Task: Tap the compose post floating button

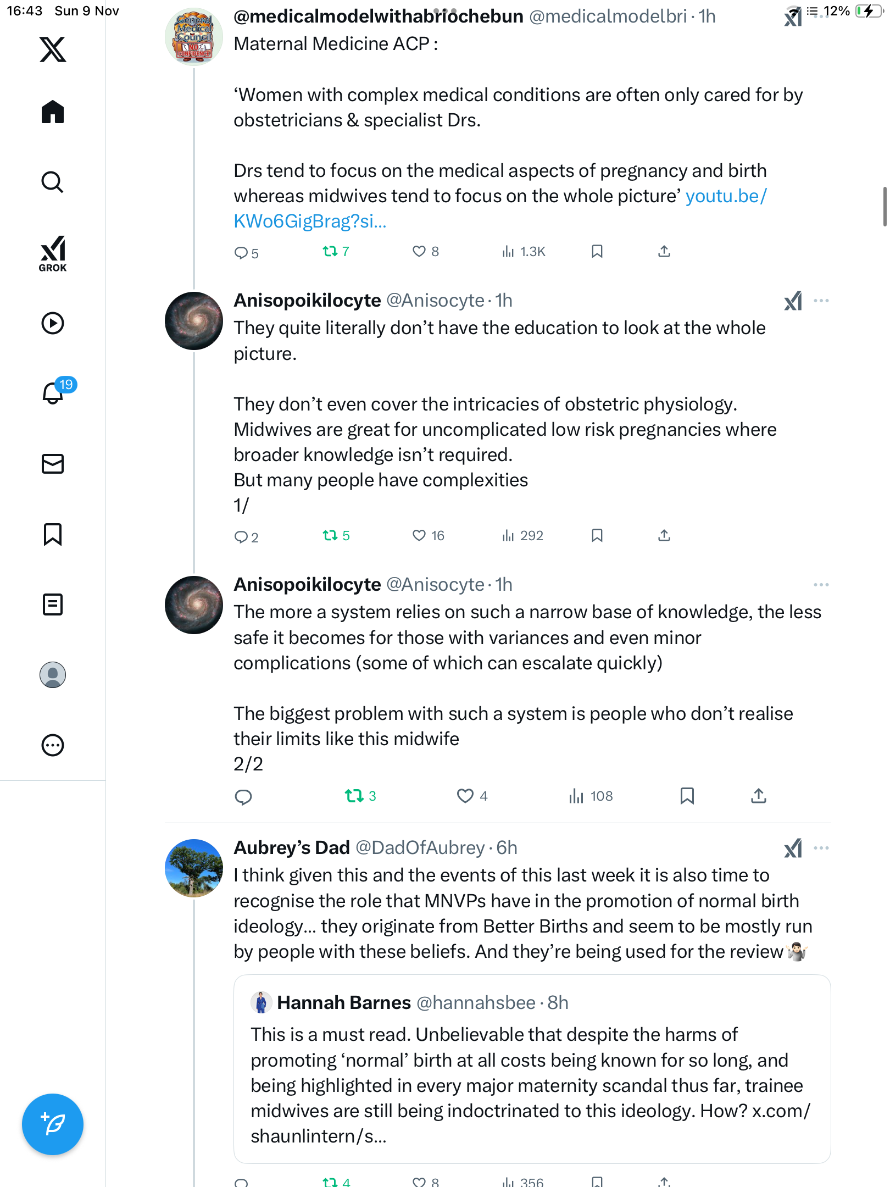Action: coord(53,1124)
